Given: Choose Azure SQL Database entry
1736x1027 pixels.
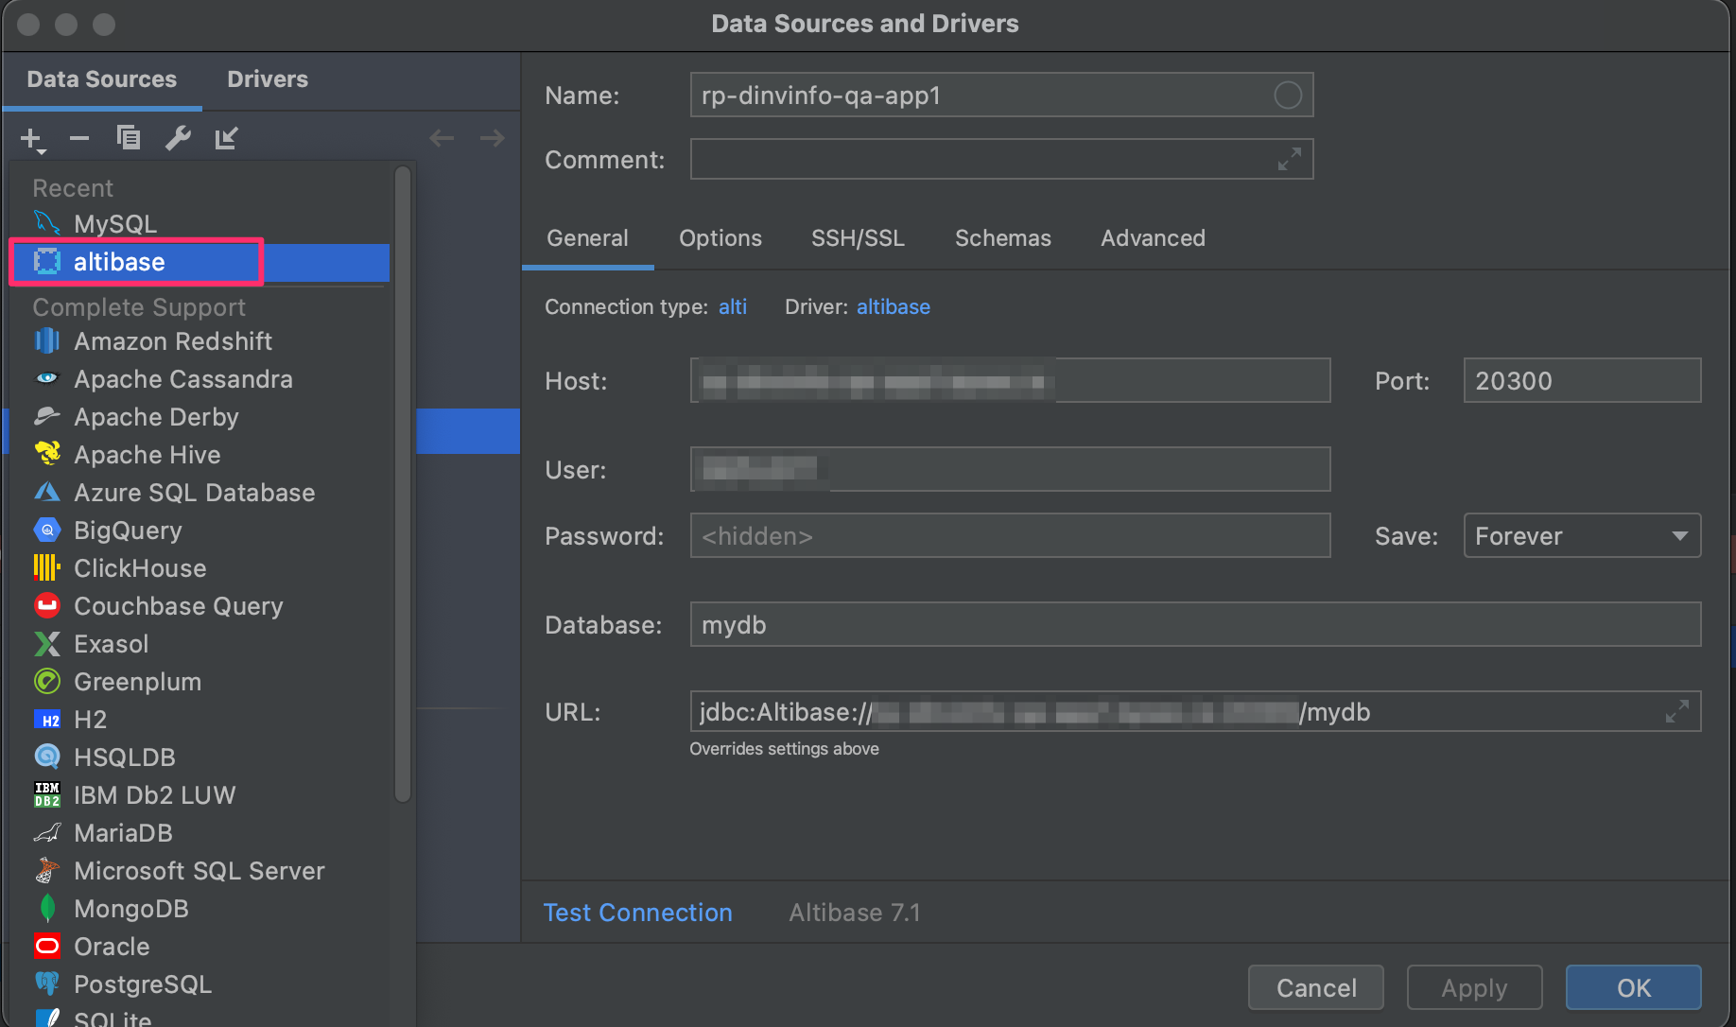Looking at the screenshot, I should [200, 493].
